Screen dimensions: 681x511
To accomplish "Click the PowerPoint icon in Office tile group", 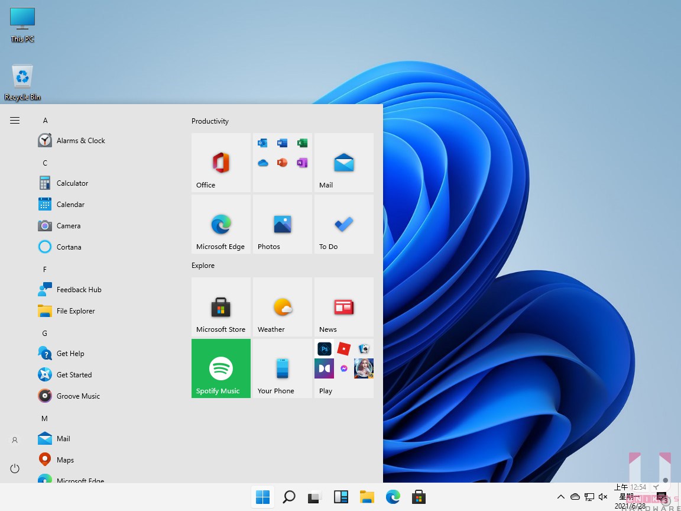I will [283, 163].
